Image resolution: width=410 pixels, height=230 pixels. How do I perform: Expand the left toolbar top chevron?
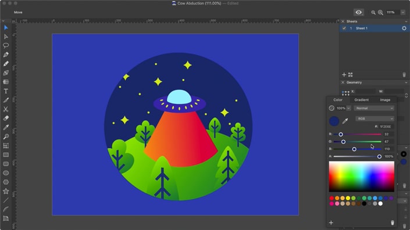(x=3, y=21)
